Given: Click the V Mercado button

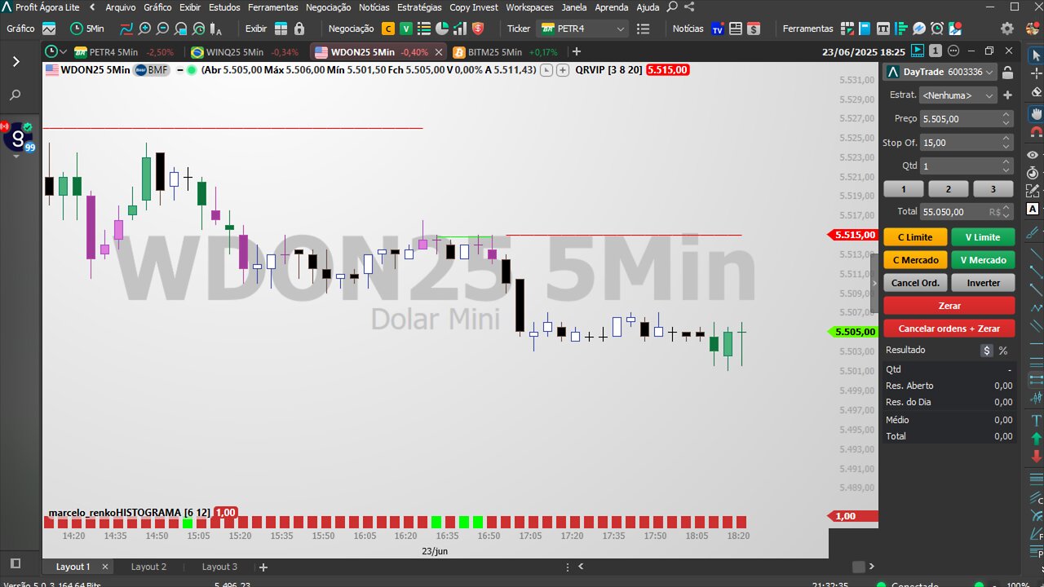Looking at the screenshot, I should [983, 260].
